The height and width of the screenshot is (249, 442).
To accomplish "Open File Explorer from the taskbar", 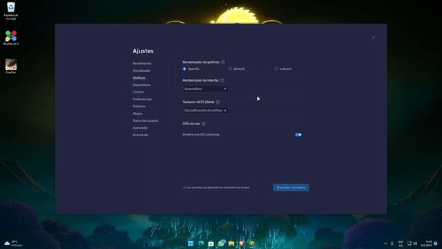I will pyautogui.click(x=231, y=243).
